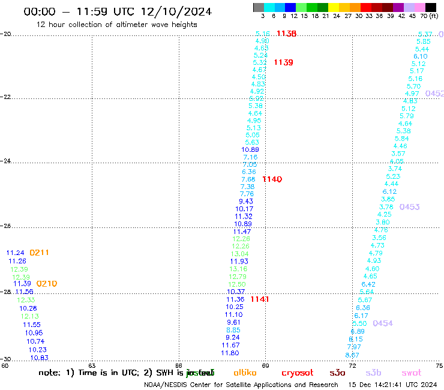Select the wave height value 11.47
Image resolution: width=444 pixels, height=390 pixels.
coord(242,232)
